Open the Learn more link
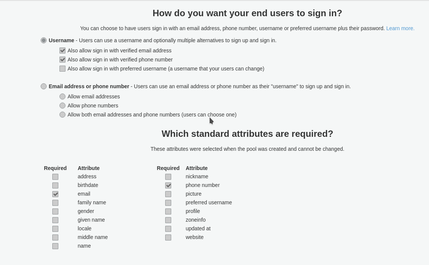The image size is (429, 265). (x=400, y=28)
